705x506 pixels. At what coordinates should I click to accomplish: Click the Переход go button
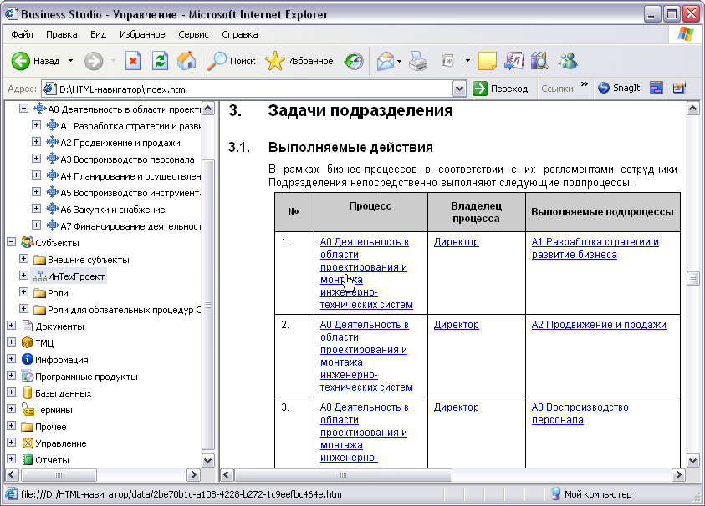point(500,89)
